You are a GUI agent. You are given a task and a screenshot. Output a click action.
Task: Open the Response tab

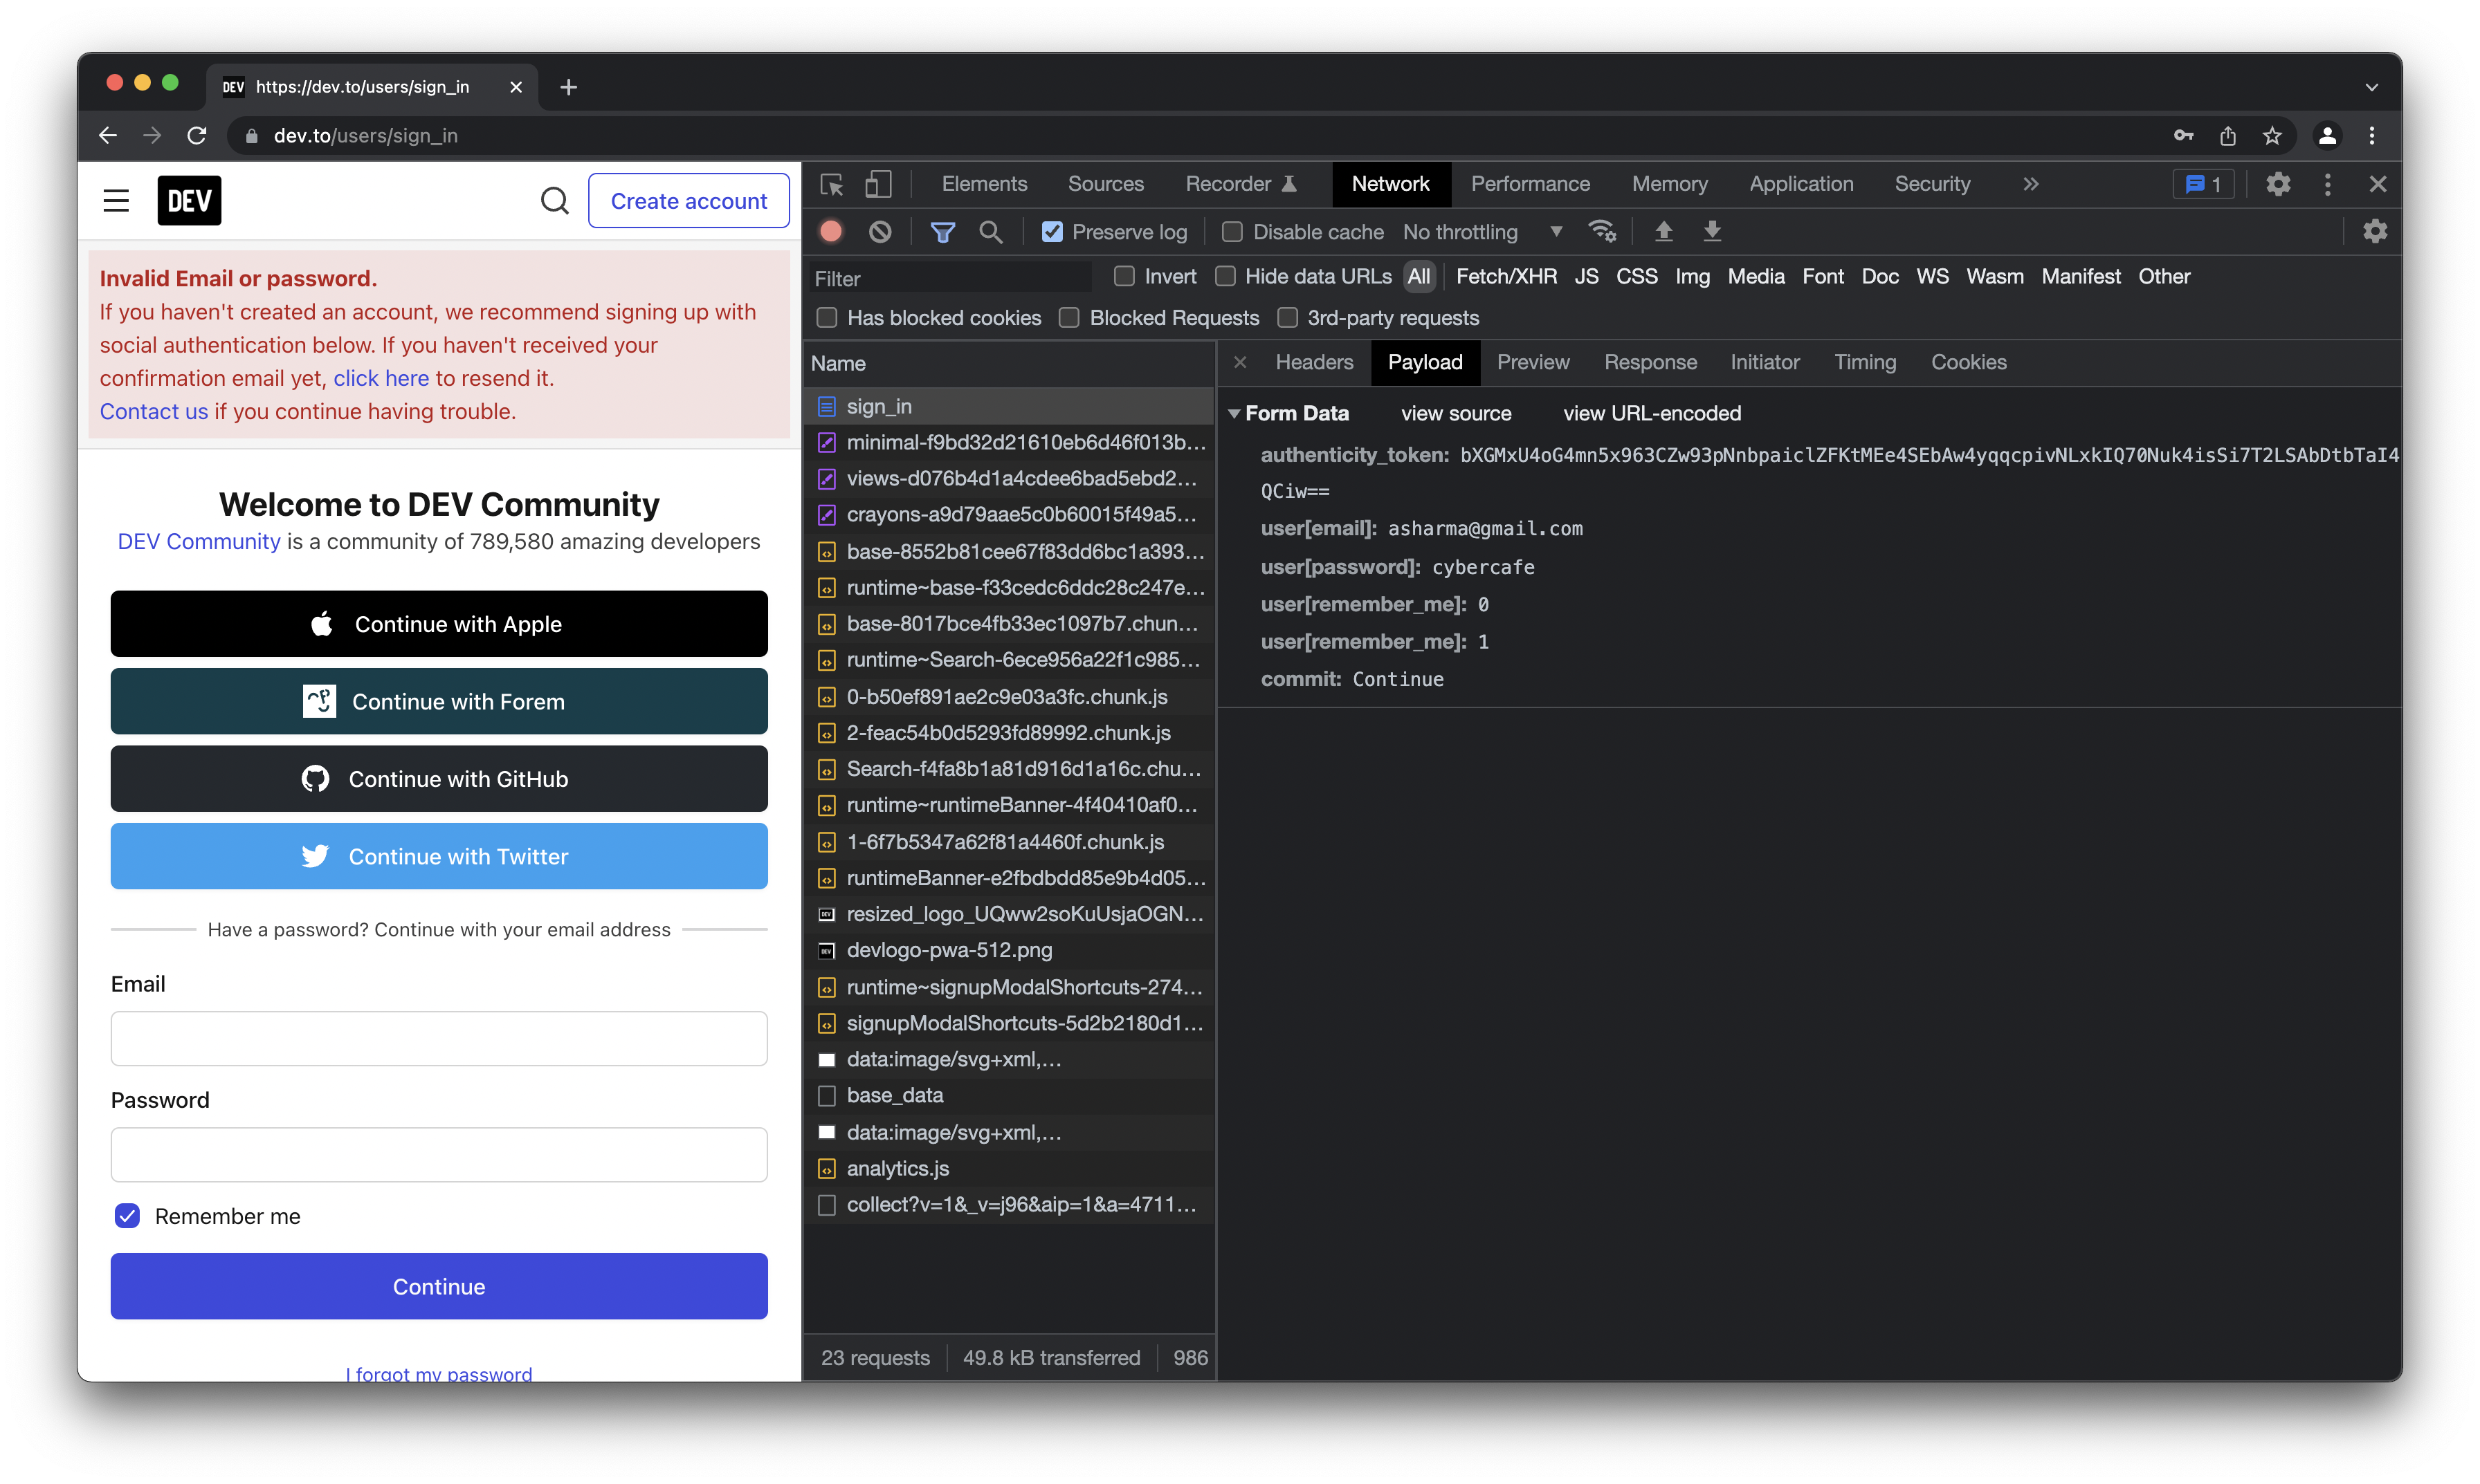tap(1650, 362)
